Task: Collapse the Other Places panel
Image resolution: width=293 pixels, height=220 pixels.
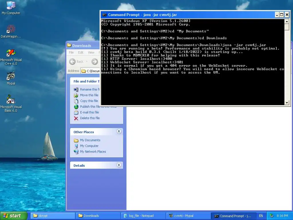Action: click(119, 131)
